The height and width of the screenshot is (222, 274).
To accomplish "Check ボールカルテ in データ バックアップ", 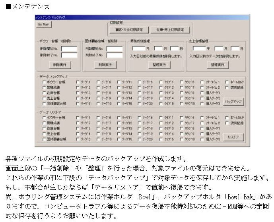I will point(227,82).
